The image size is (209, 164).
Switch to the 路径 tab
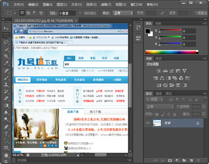pos(169,93)
